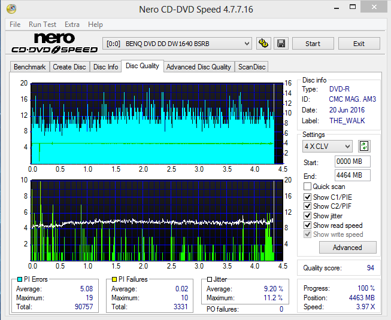
Task: Click the PI Errors total 90757
Action: pos(84,307)
